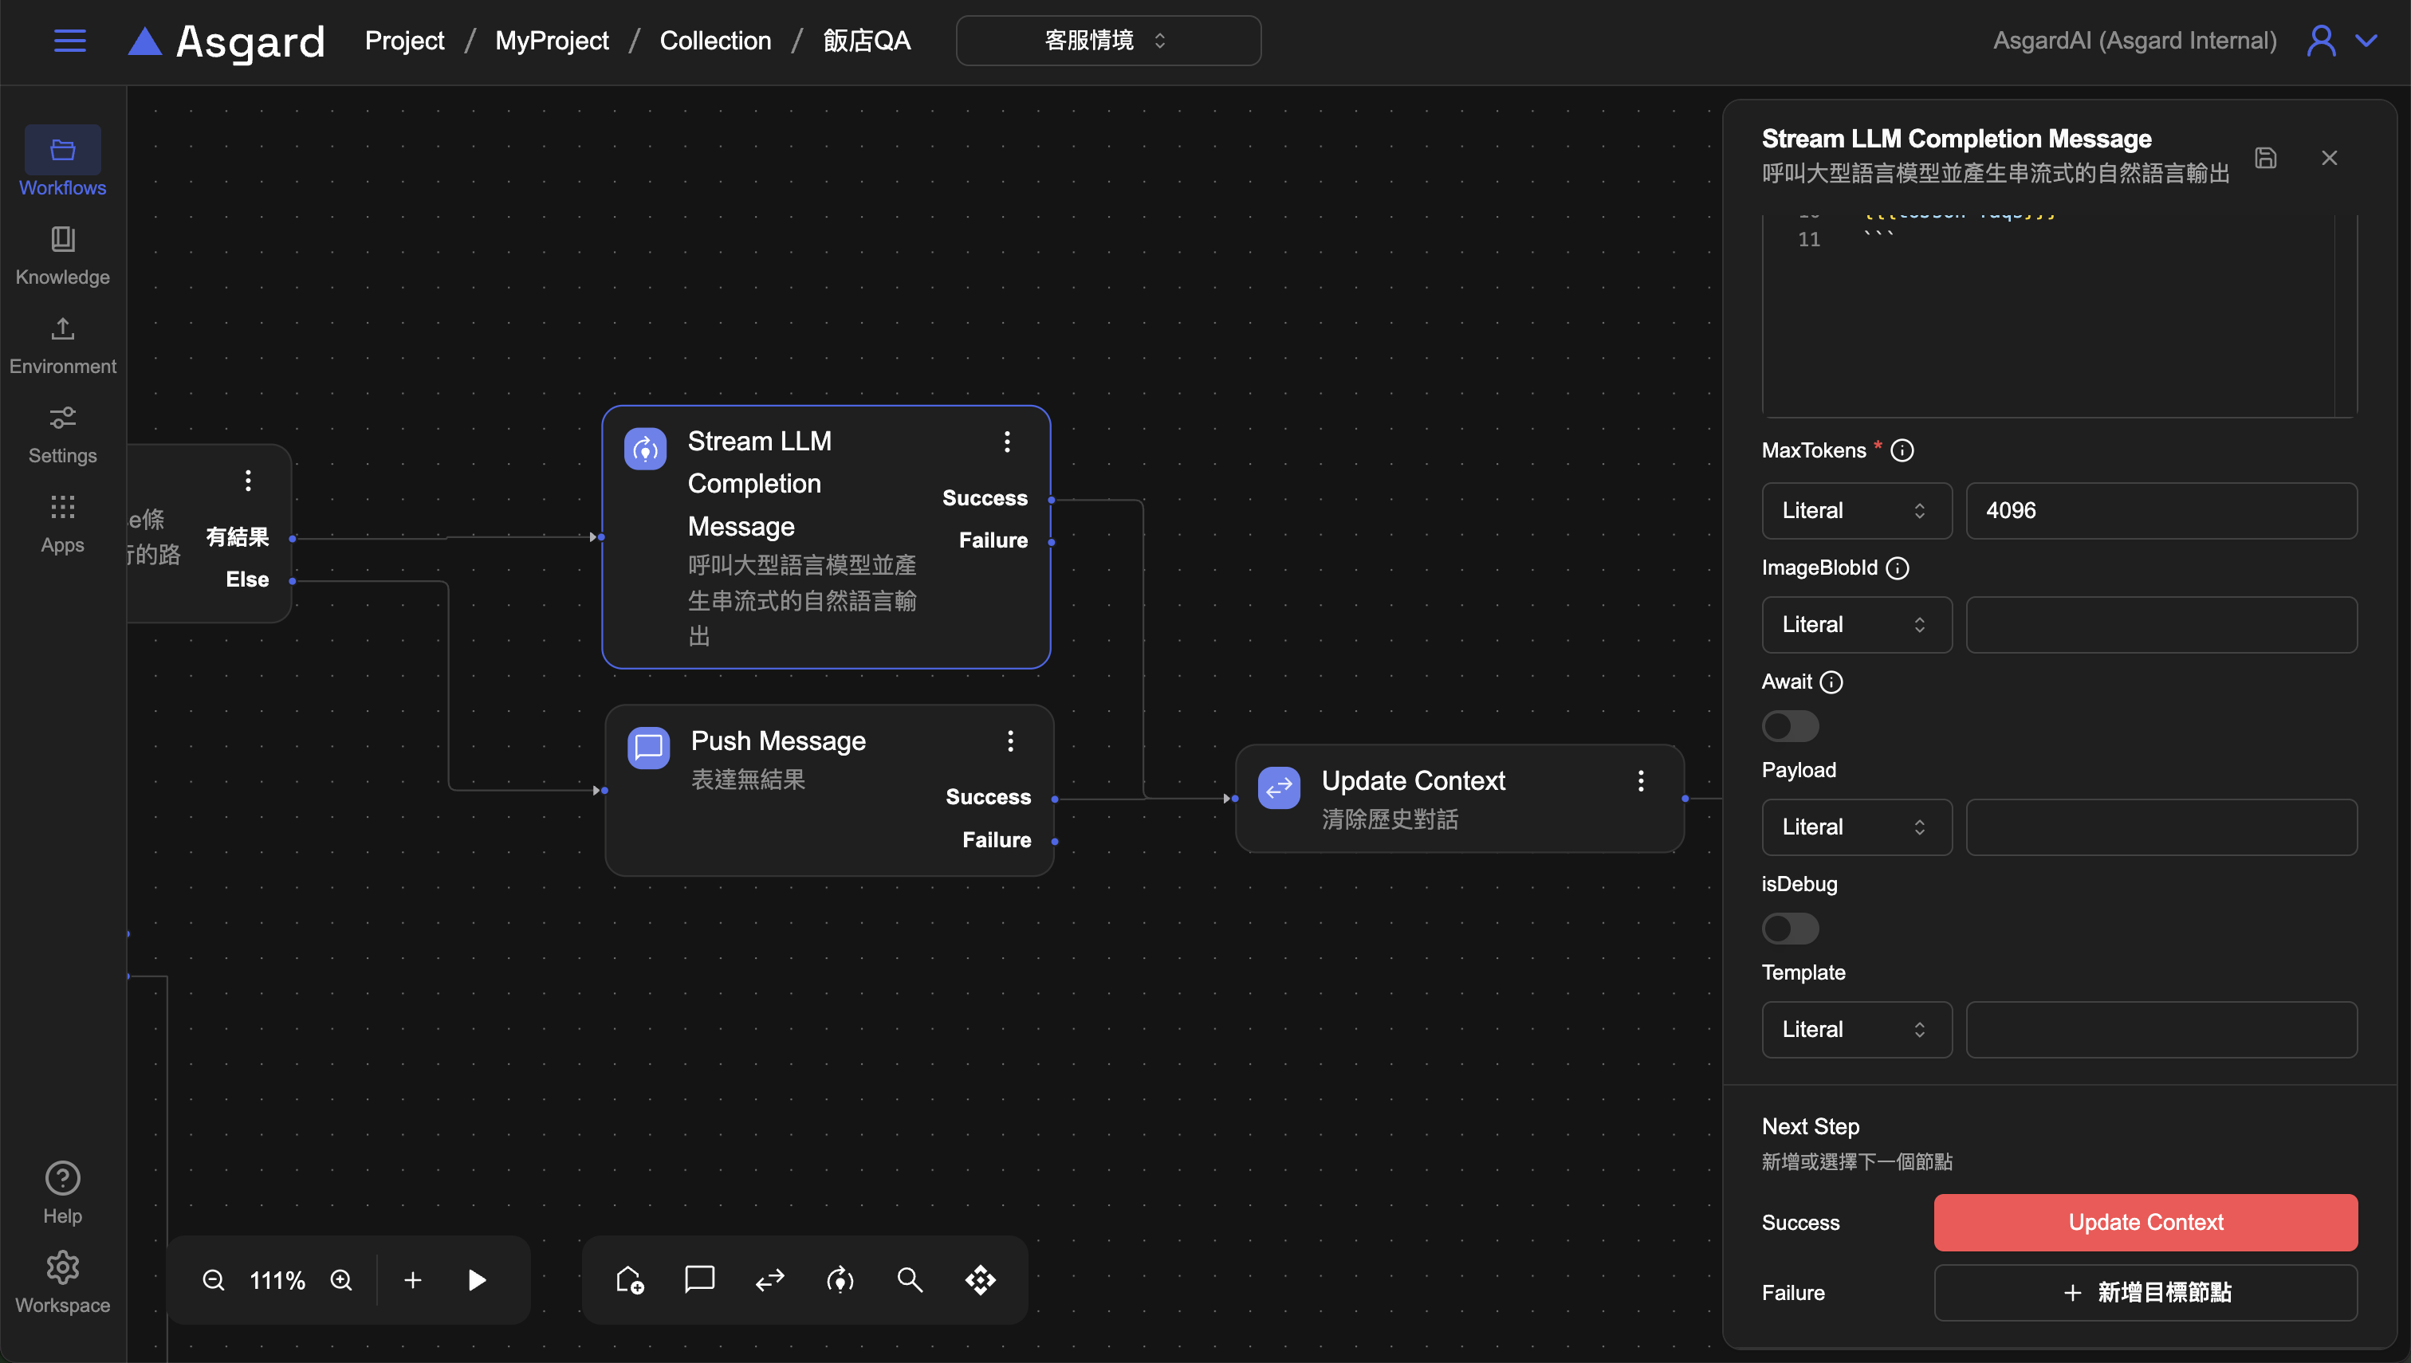Click the zoom in magnifier icon
Viewport: 2411px width, 1363px height.
tap(342, 1279)
